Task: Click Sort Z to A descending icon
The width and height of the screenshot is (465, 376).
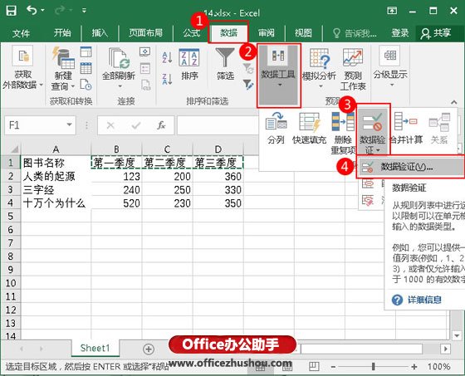Action: (x=167, y=80)
